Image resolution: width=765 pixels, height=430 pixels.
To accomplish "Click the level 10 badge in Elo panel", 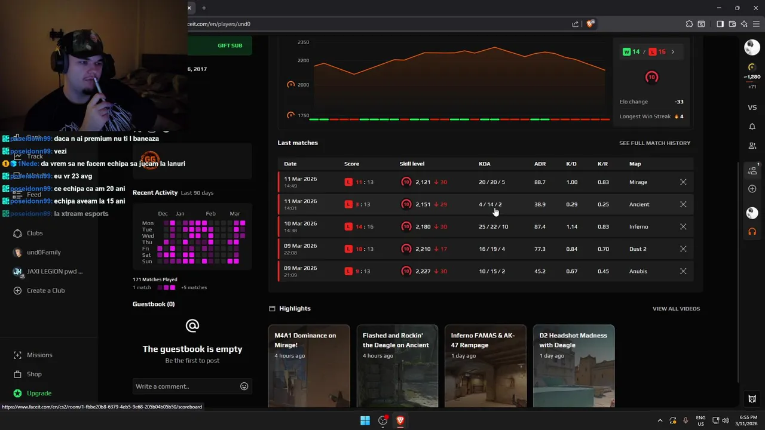I will [651, 77].
